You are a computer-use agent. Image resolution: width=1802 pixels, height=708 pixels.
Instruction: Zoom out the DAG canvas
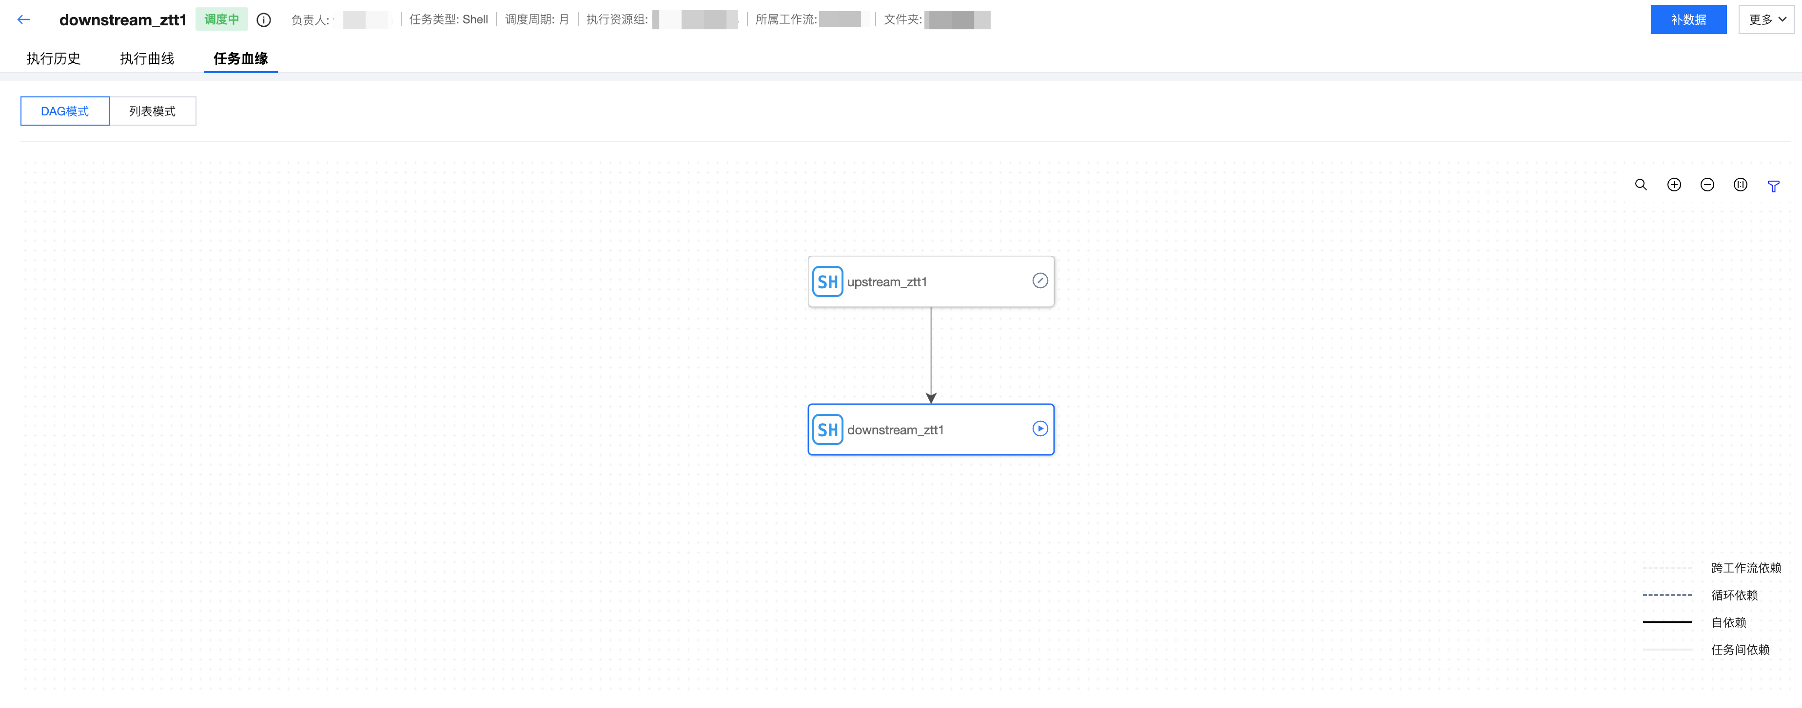[x=1707, y=185]
